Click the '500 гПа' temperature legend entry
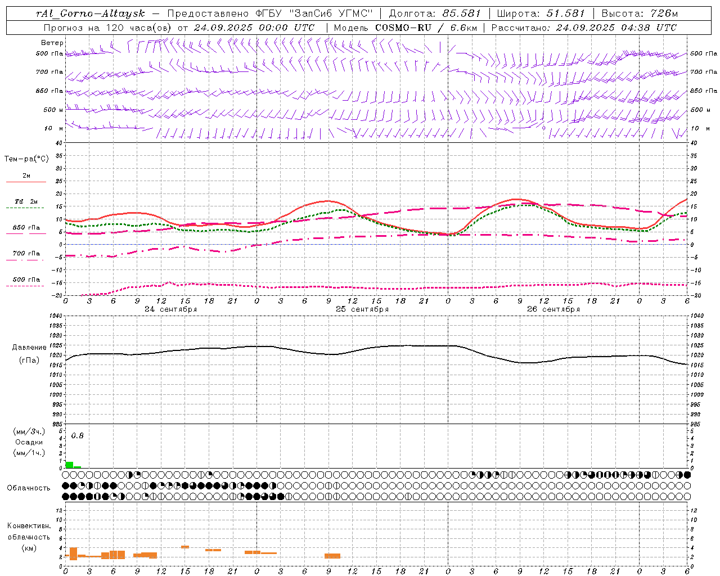Image resolution: width=720 pixels, height=576 pixels. [26, 280]
